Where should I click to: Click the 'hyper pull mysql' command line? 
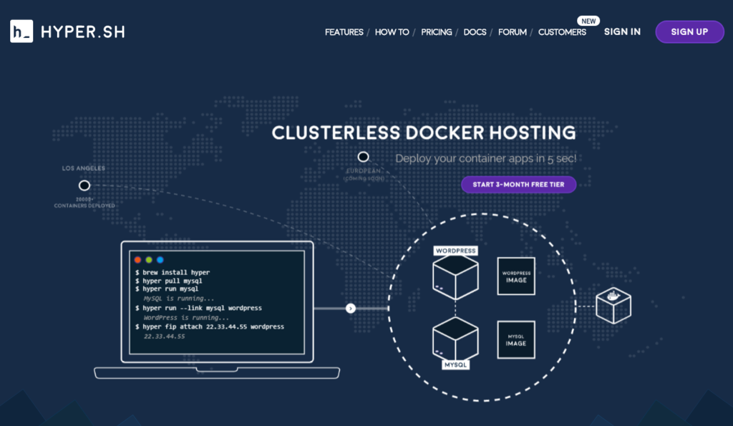(x=169, y=281)
